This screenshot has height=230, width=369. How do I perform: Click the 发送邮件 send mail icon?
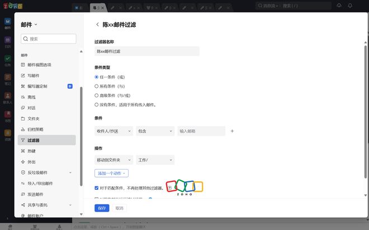click(23, 194)
